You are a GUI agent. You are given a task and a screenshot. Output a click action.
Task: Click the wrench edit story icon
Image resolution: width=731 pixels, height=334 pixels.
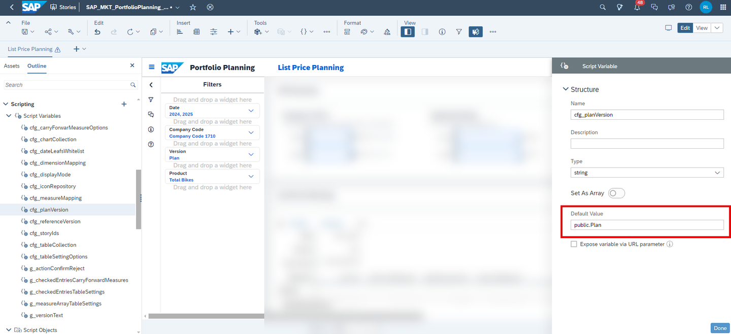(72, 31)
